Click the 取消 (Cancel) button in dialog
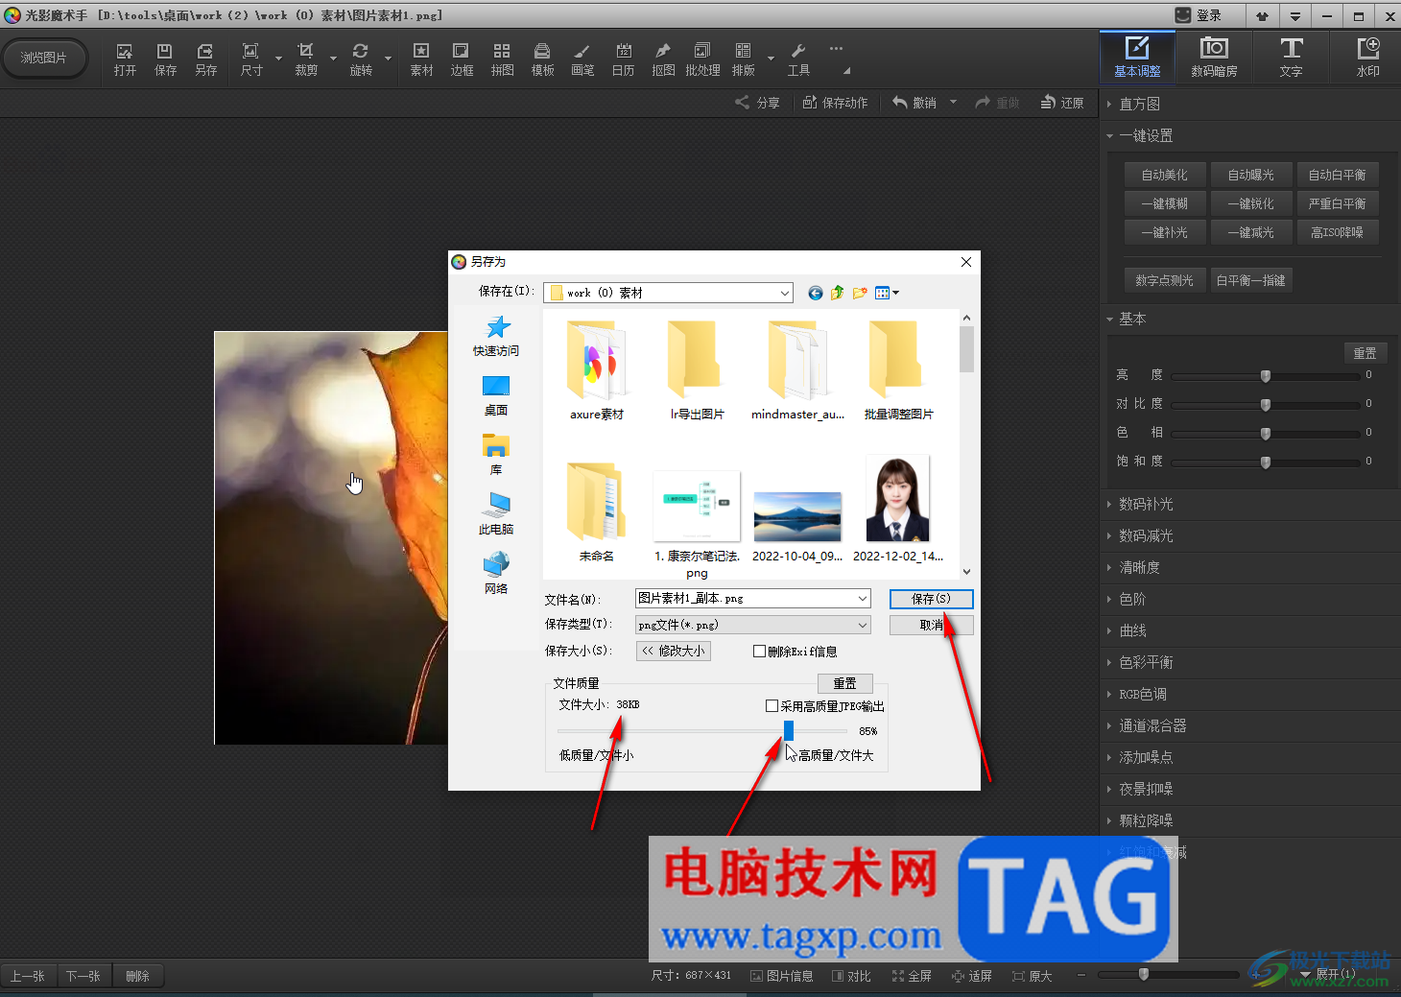 point(931,625)
